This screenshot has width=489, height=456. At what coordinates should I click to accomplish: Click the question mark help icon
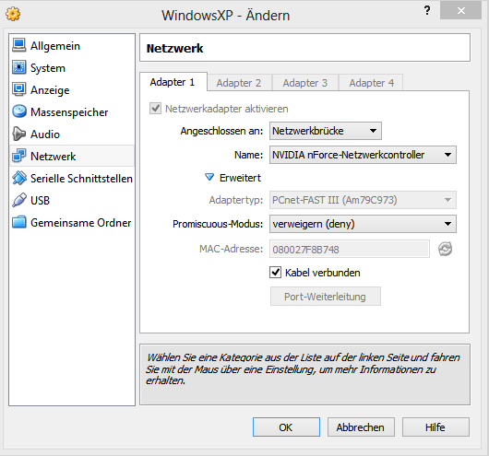pos(427,10)
